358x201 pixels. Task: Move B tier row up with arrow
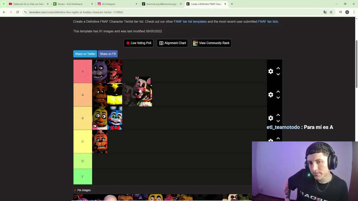[278, 115]
